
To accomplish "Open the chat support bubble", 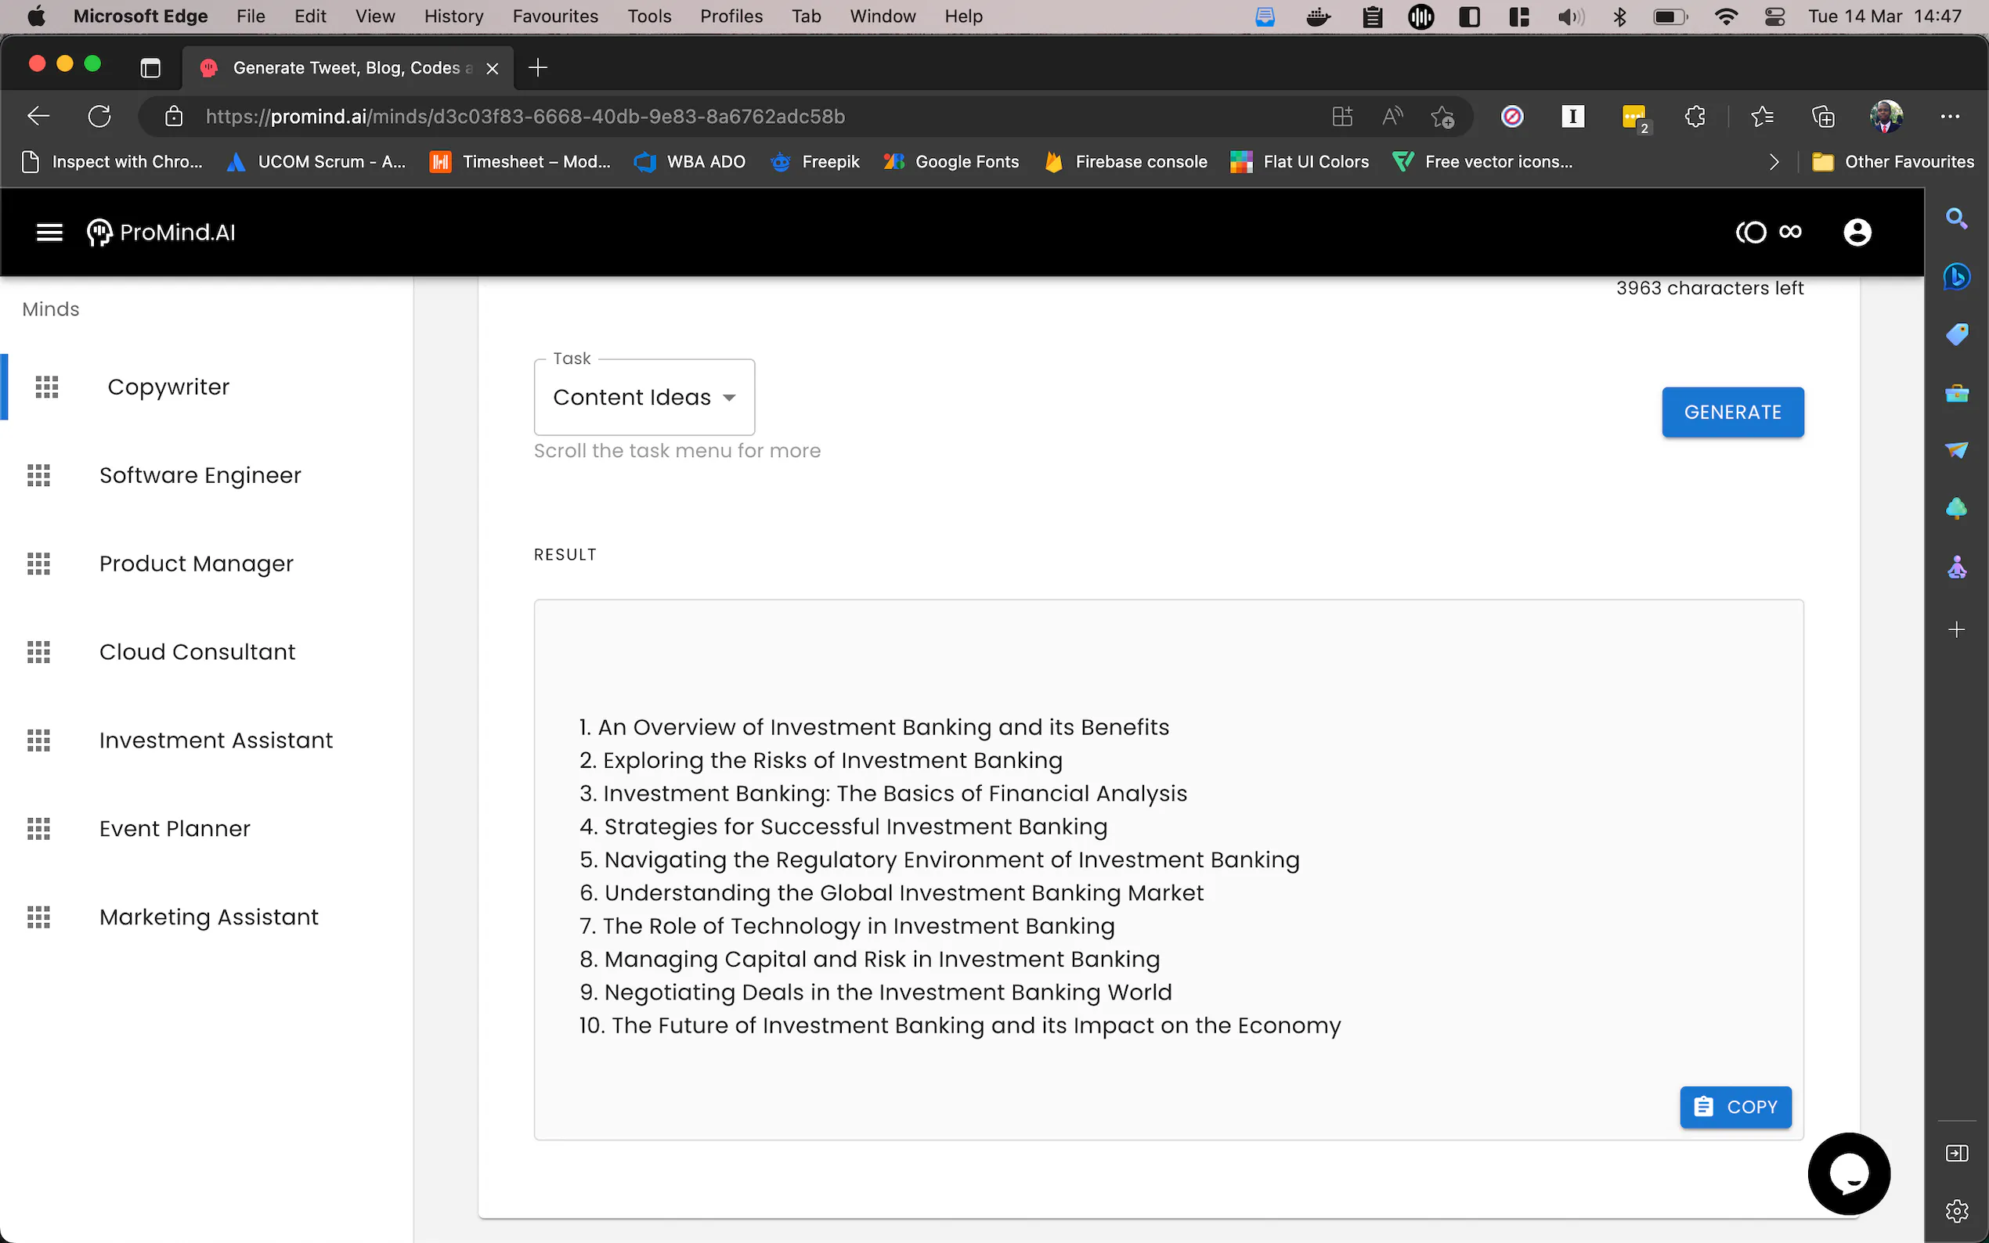I will (1848, 1173).
